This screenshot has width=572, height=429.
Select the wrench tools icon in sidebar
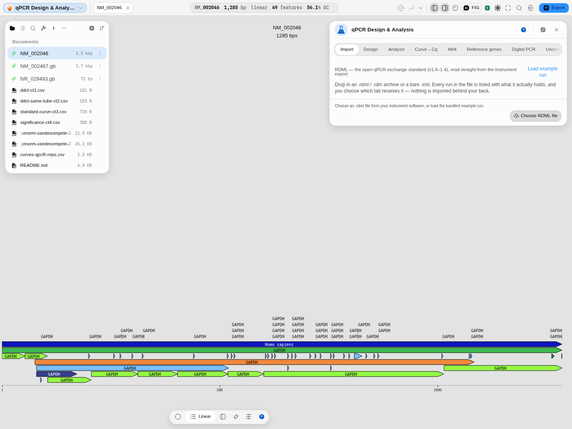43,28
